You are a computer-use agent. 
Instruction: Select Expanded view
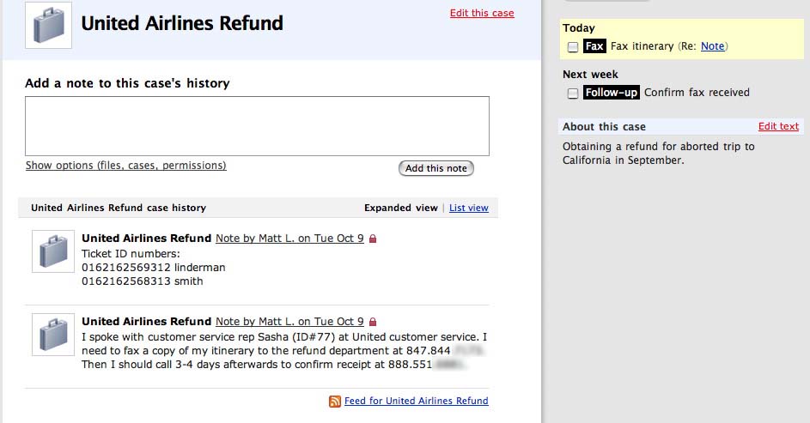401,208
